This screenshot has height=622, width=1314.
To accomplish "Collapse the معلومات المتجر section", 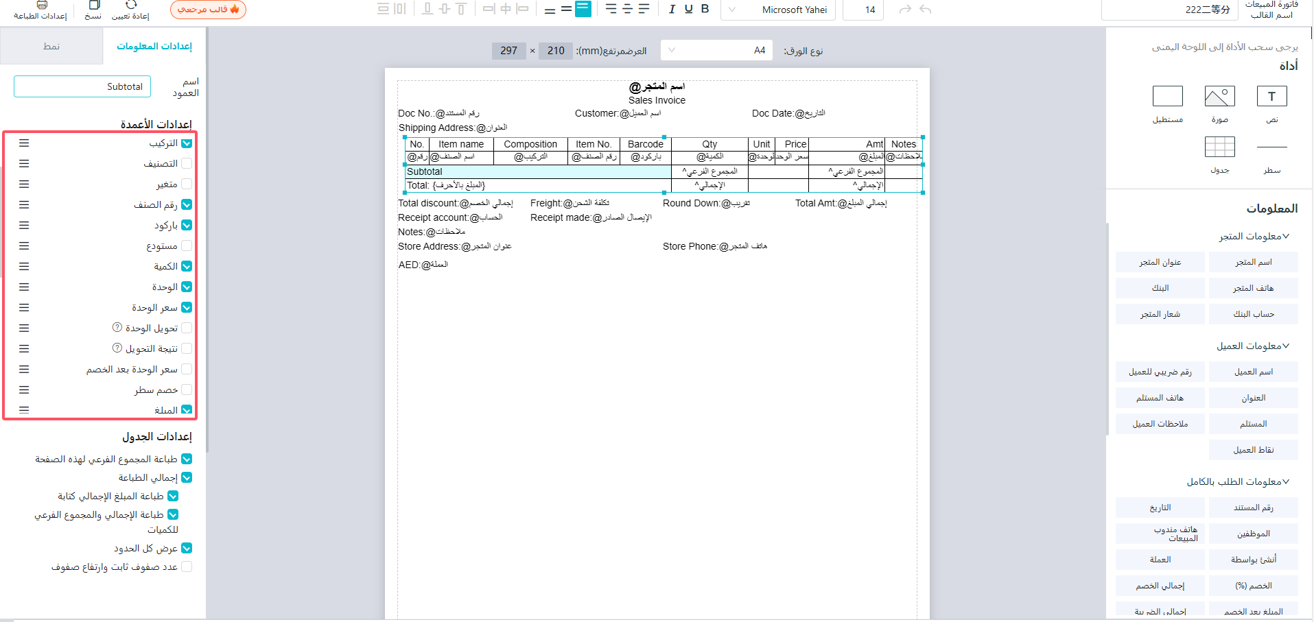I will pos(1285,236).
